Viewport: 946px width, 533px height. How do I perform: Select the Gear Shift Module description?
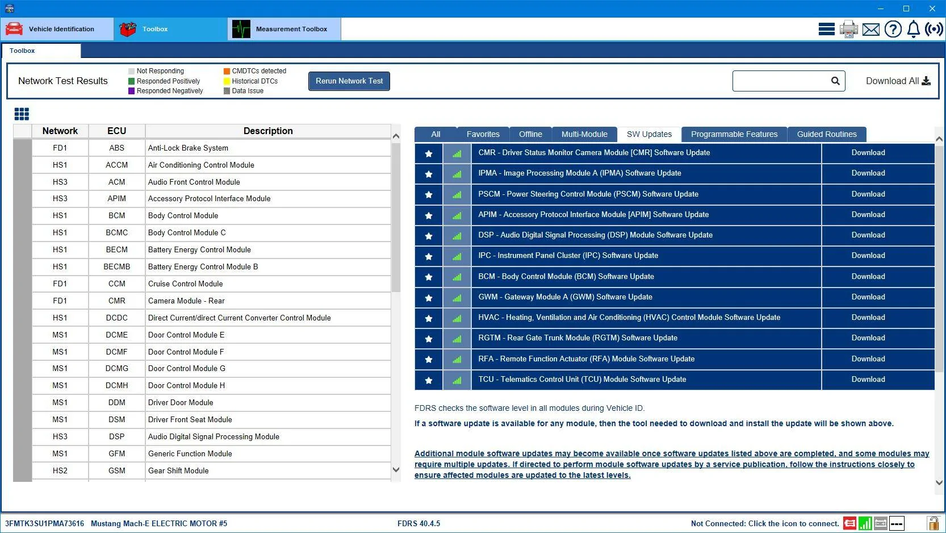268,471
